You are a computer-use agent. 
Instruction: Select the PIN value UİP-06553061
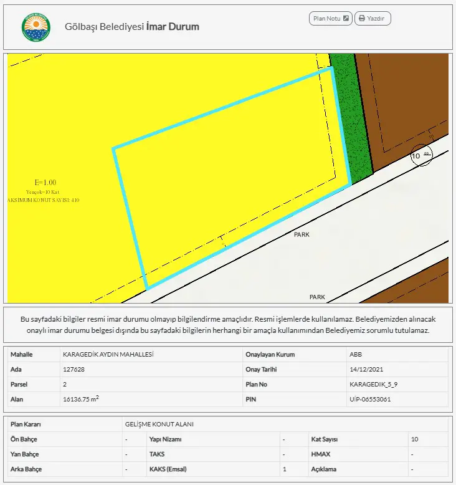pos(370,399)
